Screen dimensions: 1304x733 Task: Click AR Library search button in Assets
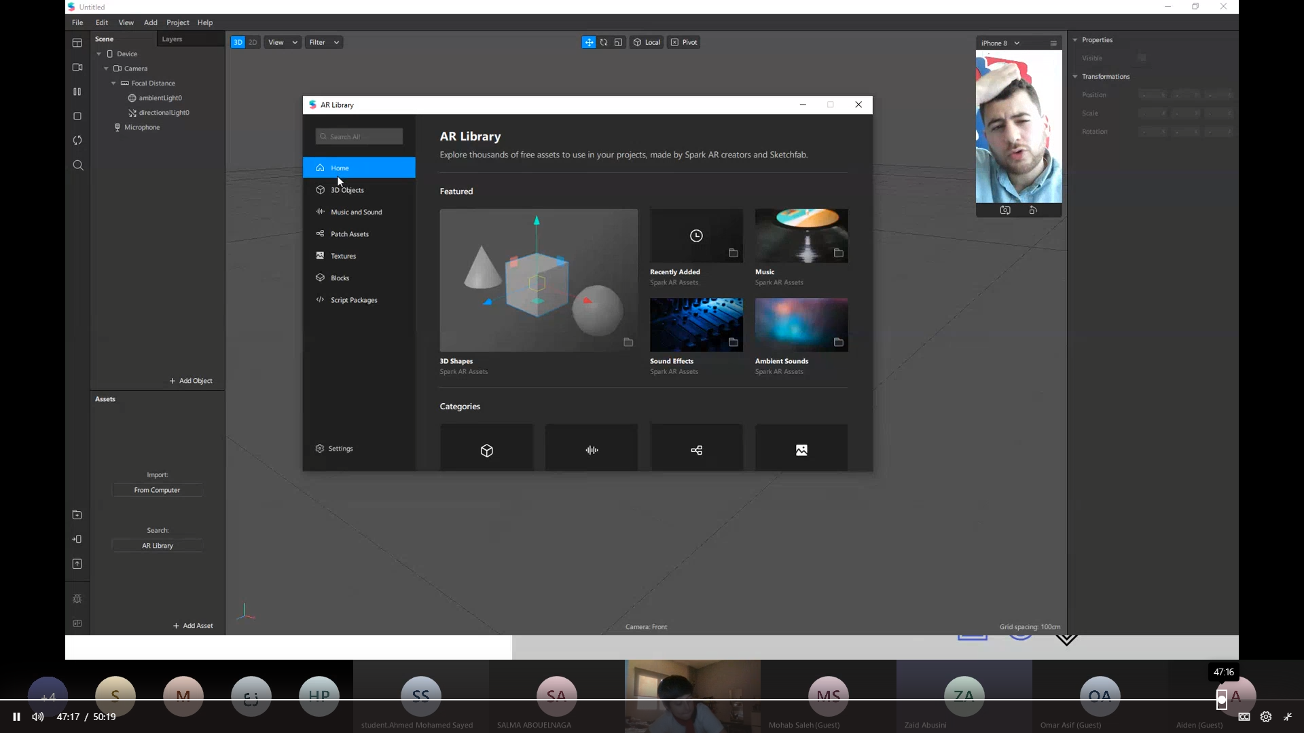tap(158, 546)
